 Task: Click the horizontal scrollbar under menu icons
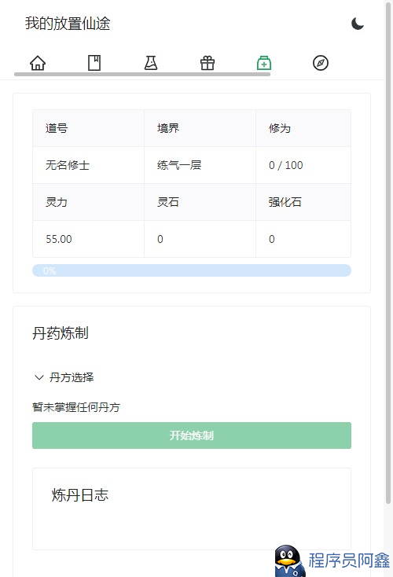(142, 75)
